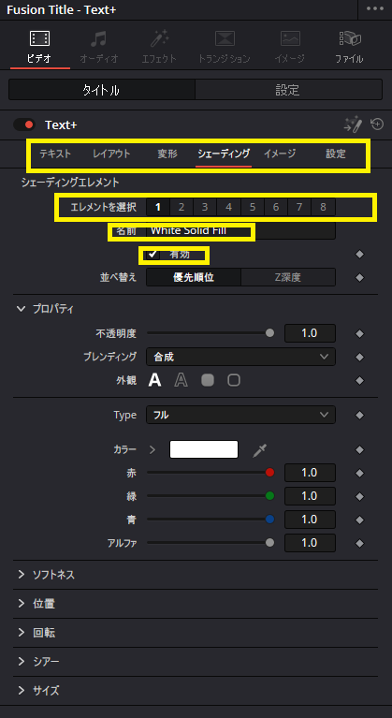Expand the カラー color arrow

coord(152,450)
